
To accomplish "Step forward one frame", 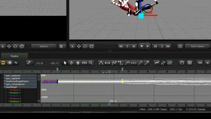I will (155, 46).
